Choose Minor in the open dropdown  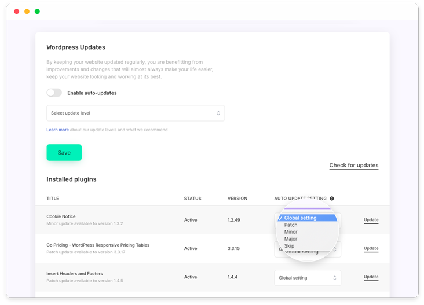(x=291, y=232)
